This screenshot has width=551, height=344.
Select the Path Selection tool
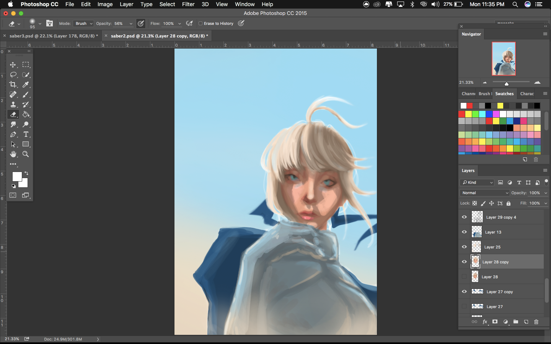click(13, 144)
